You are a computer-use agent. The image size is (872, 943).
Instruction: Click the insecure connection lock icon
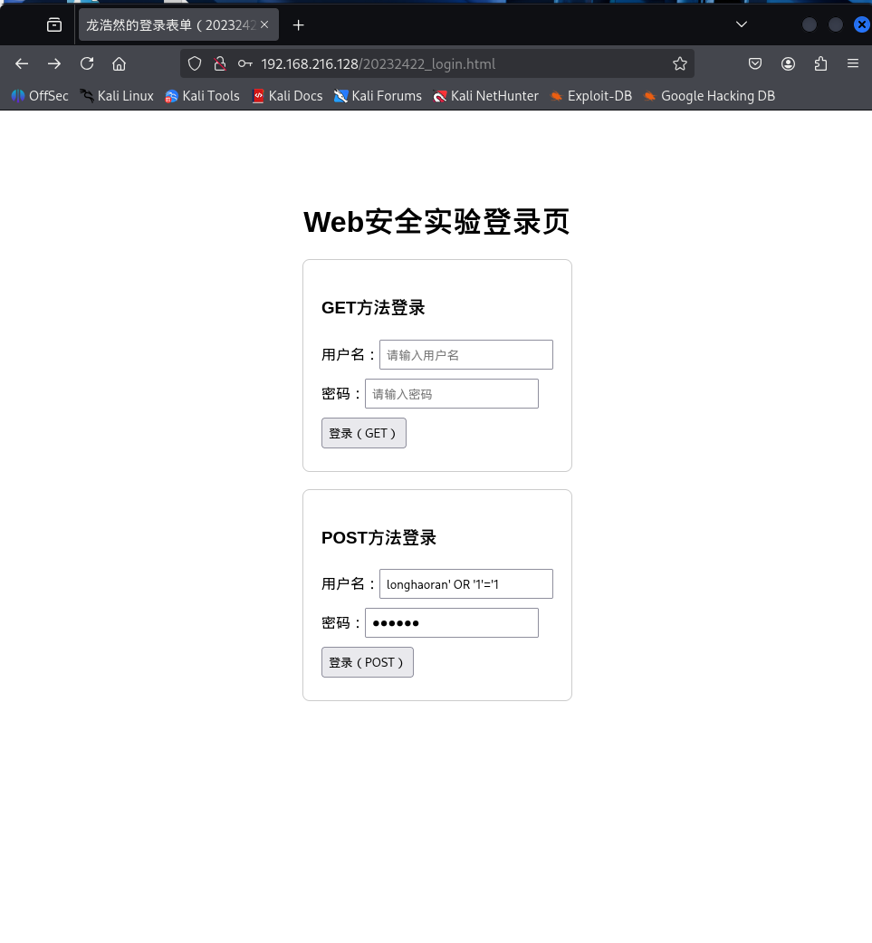(220, 63)
